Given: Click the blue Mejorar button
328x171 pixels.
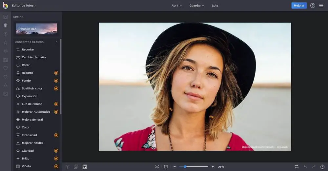Looking at the screenshot, I should pos(299,6).
